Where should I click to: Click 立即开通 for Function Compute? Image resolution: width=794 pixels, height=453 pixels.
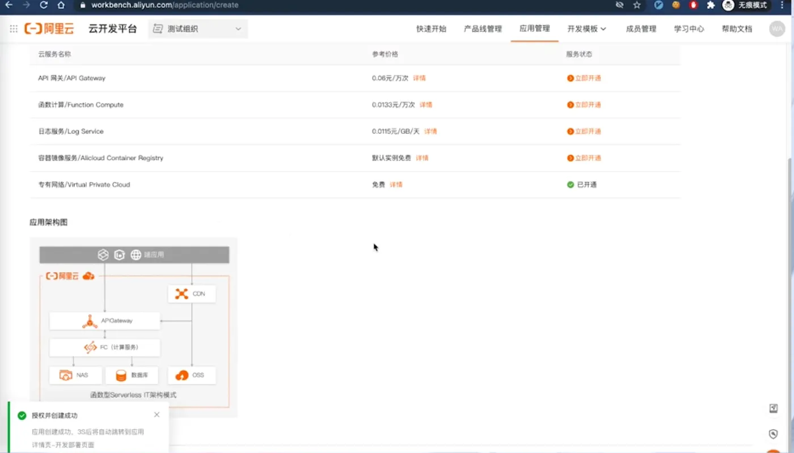click(584, 105)
